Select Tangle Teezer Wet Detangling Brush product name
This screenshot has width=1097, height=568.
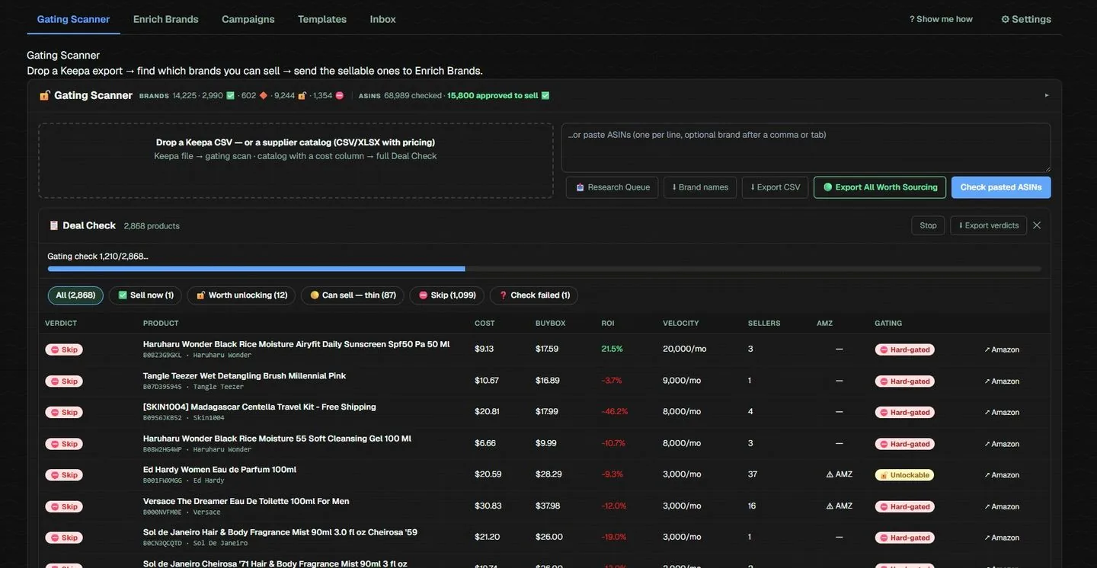245,375
